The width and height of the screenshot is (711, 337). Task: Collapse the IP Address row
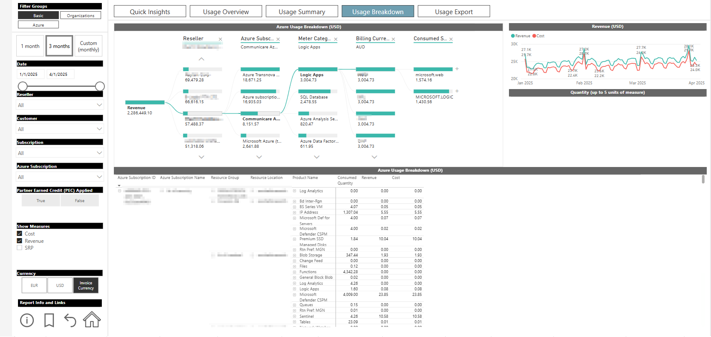295,212
